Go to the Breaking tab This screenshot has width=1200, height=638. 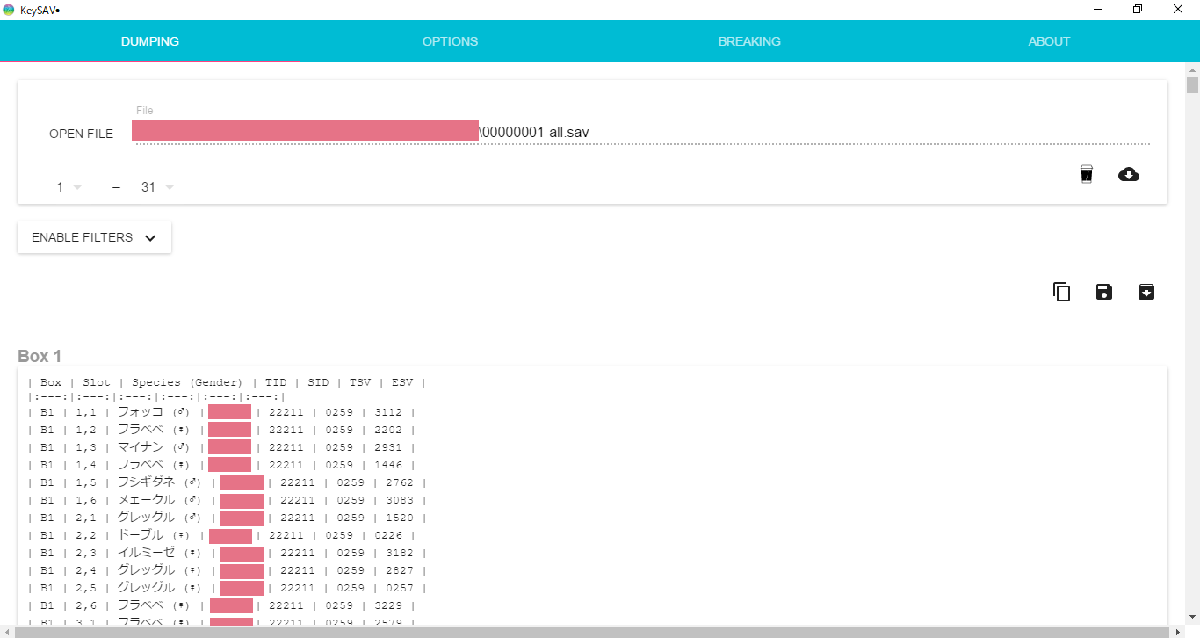tap(749, 41)
